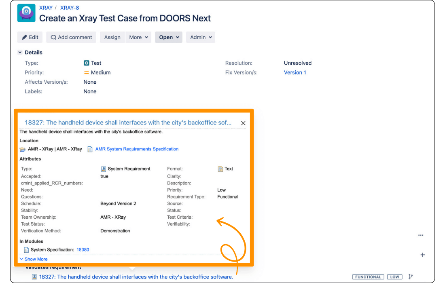Open the 18327 requirement title link in popup

pos(128,122)
